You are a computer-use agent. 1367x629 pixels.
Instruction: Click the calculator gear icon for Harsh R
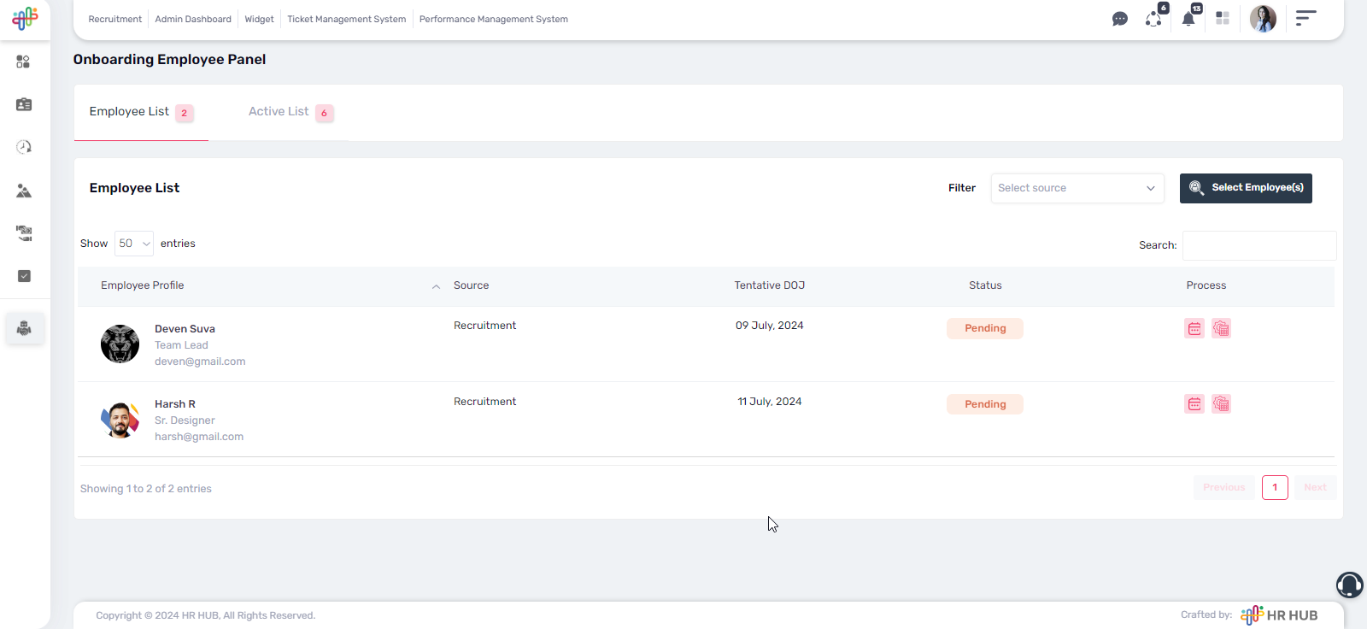click(1221, 404)
